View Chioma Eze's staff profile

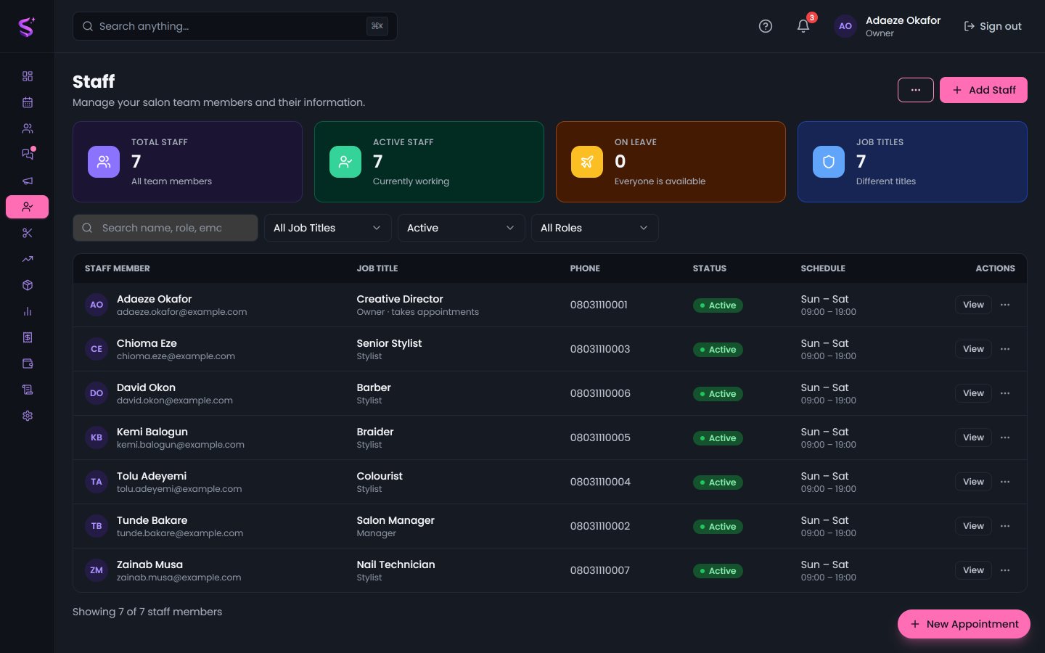pos(973,349)
